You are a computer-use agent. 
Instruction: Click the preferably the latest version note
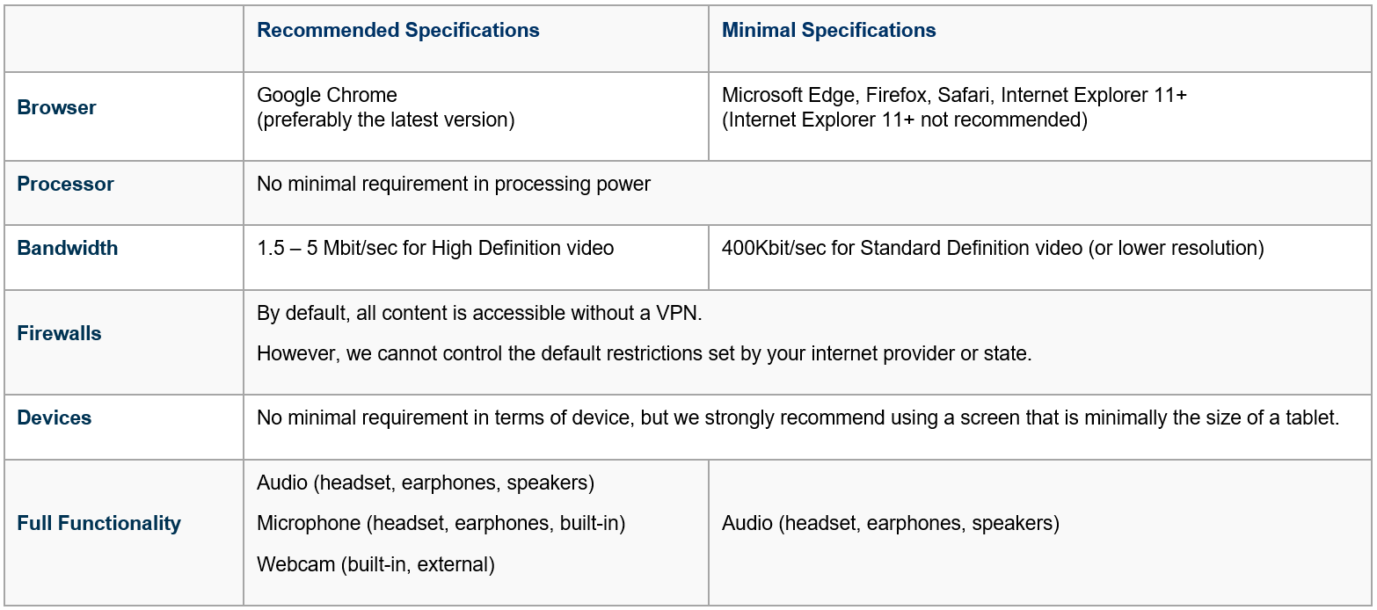tap(386, 120)
